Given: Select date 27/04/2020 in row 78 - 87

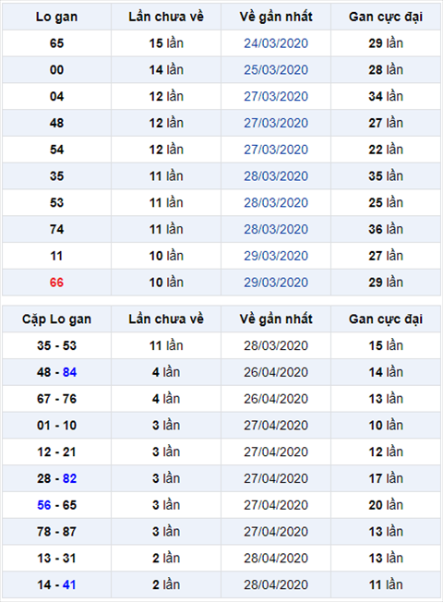Looking at the screenshot, I should click(276, 532).
